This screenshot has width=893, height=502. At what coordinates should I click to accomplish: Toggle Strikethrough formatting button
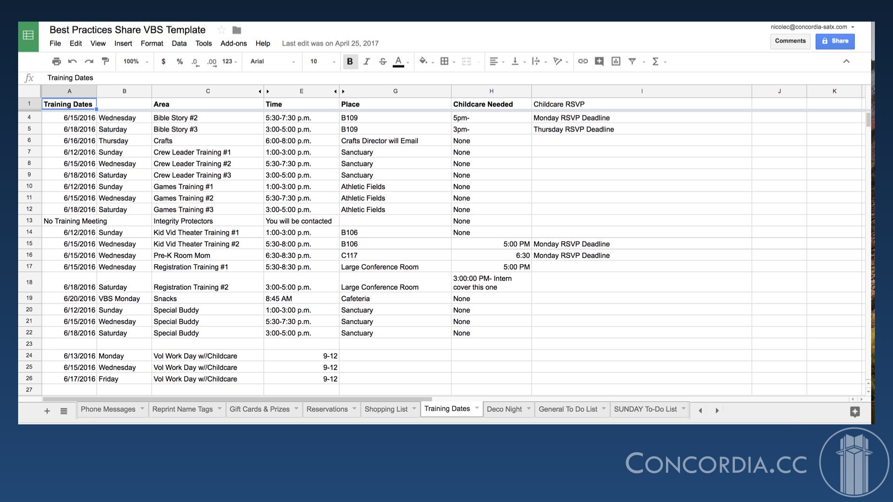[383, 61]
